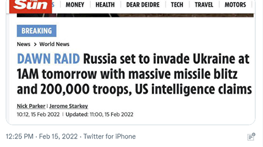Screen dimensions: 263x147
Task: Open the article image strip above BREAKING
Action: [135, 15]
